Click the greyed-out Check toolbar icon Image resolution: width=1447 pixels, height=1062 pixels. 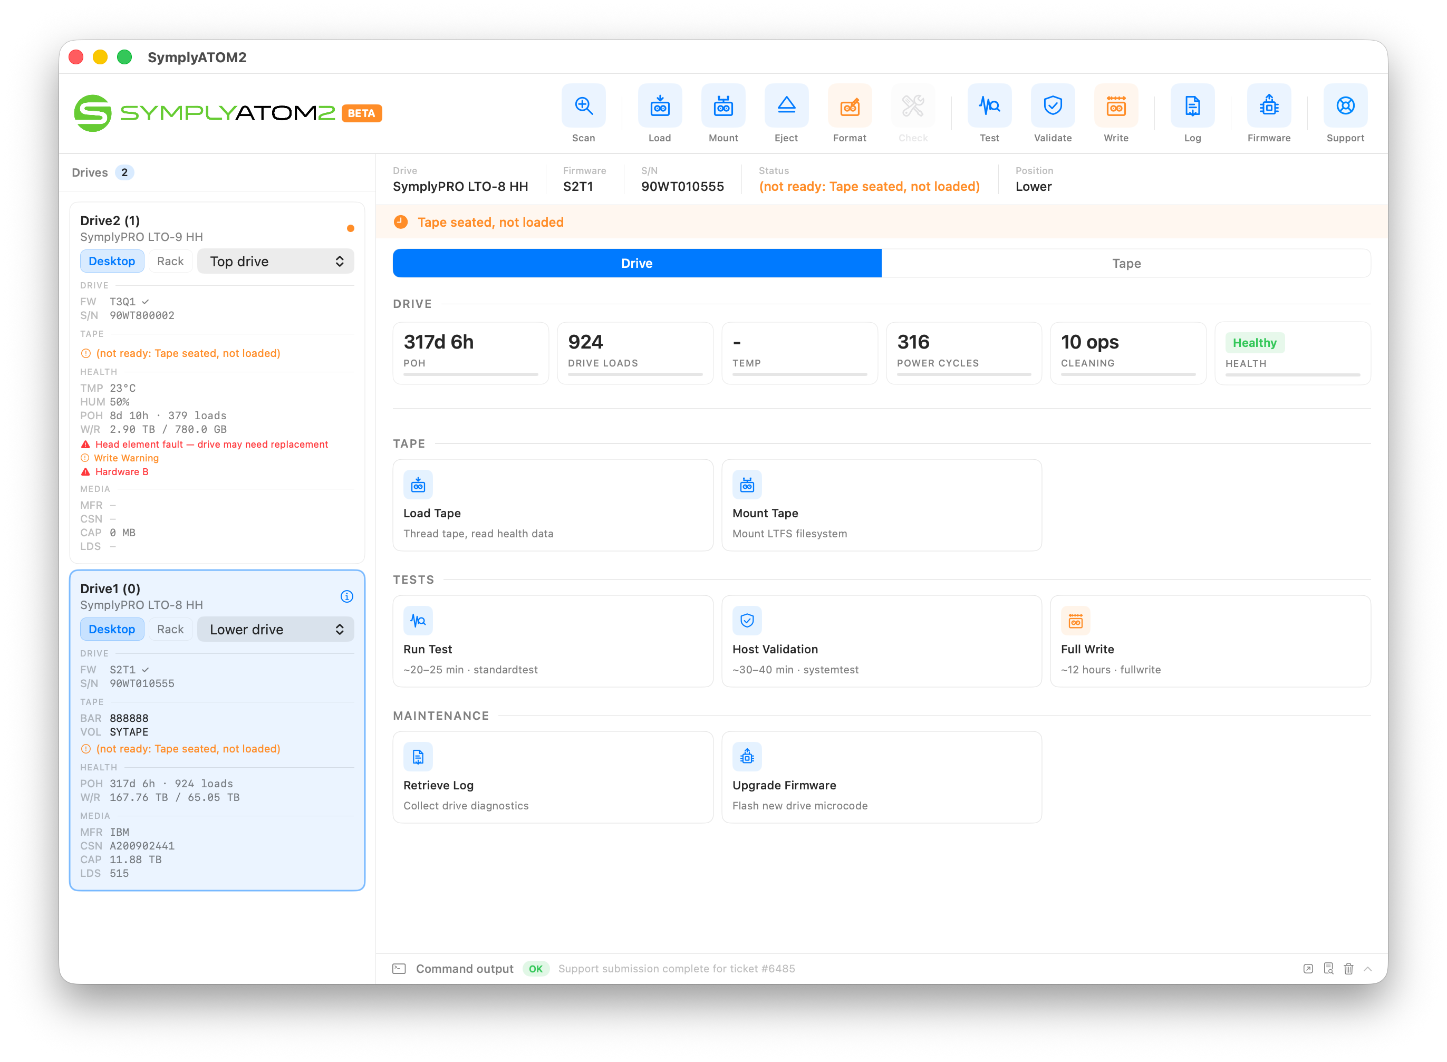click(913, 106)
